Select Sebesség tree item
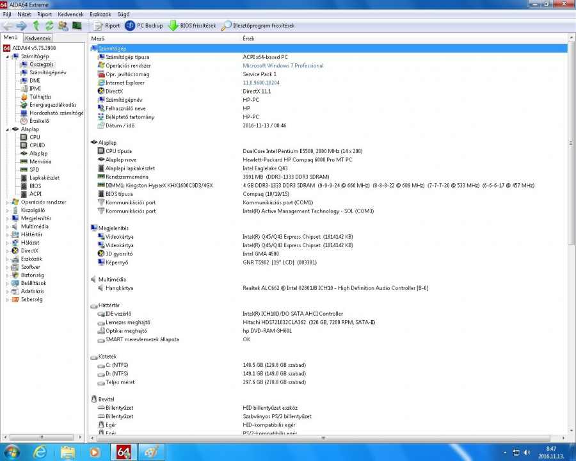Viewport: 576px width, 461px height. (31, 299)
